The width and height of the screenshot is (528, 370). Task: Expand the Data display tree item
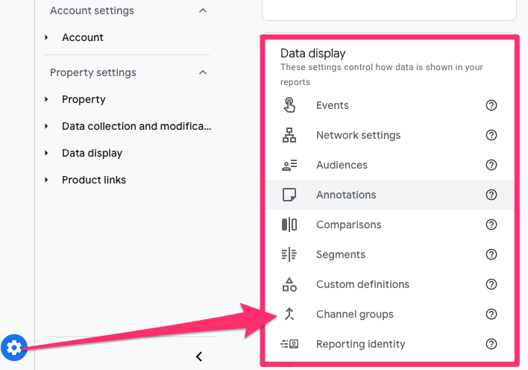click(47, 153)
